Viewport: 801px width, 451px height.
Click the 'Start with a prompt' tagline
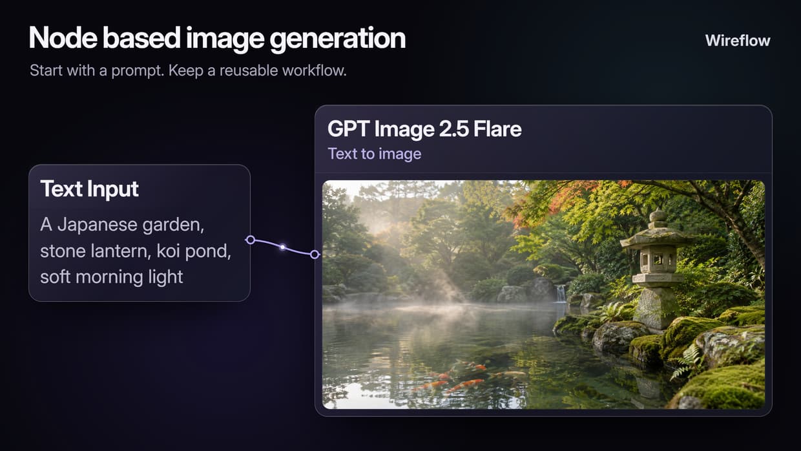[188, 70]
